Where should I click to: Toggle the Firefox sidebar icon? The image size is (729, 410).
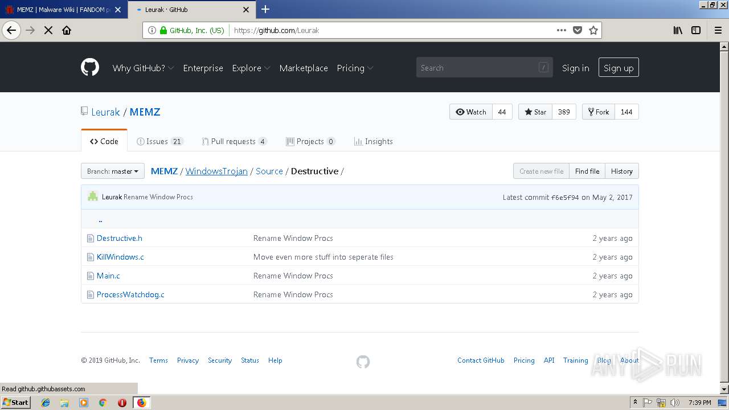(696, 30)
